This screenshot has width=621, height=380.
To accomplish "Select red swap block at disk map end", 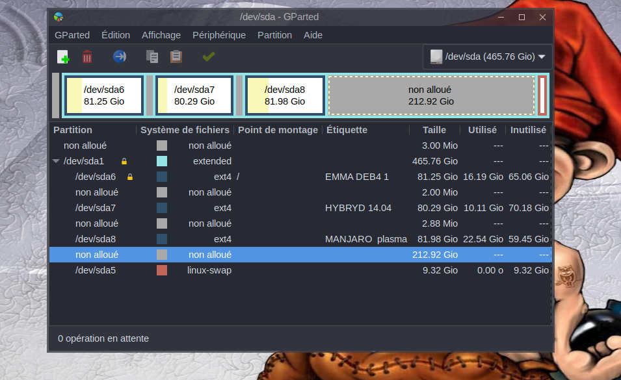I will pyautogui.click(x=542, y=95).
